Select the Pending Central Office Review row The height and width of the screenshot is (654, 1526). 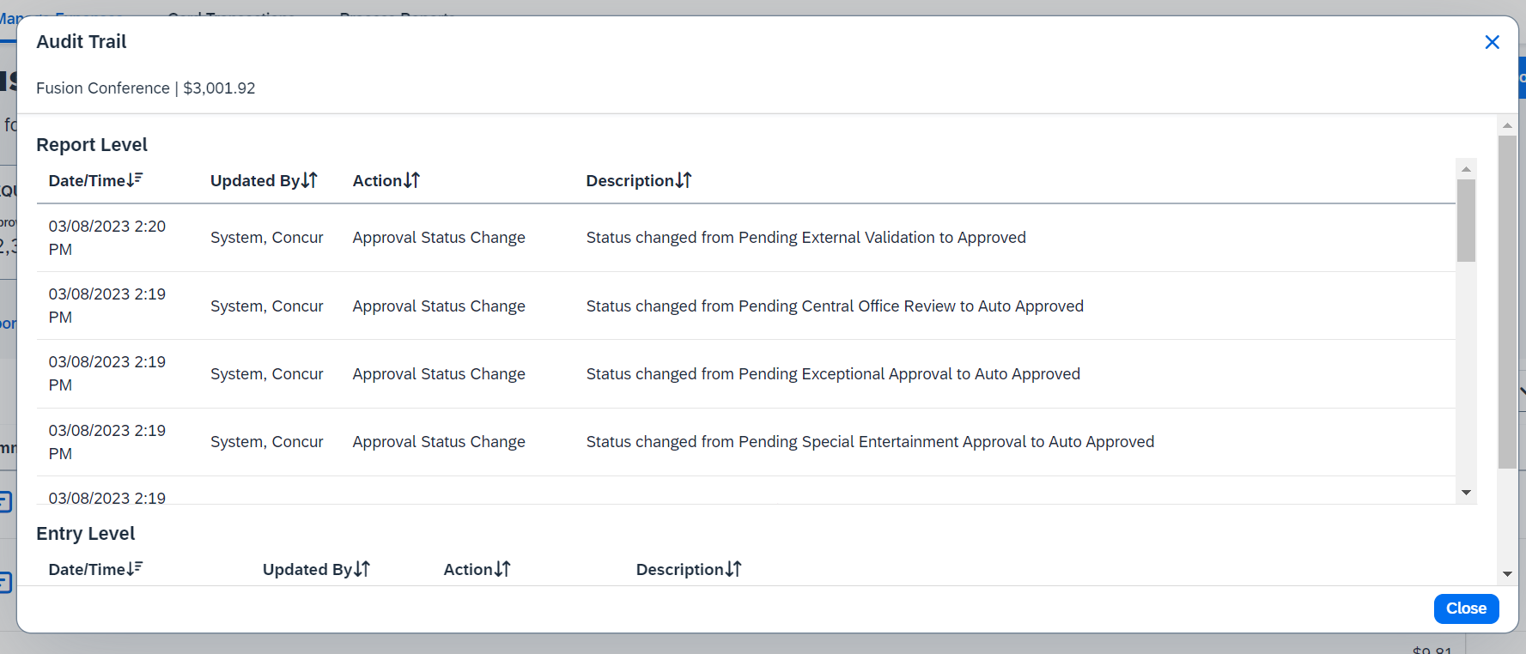coord(834,306)
